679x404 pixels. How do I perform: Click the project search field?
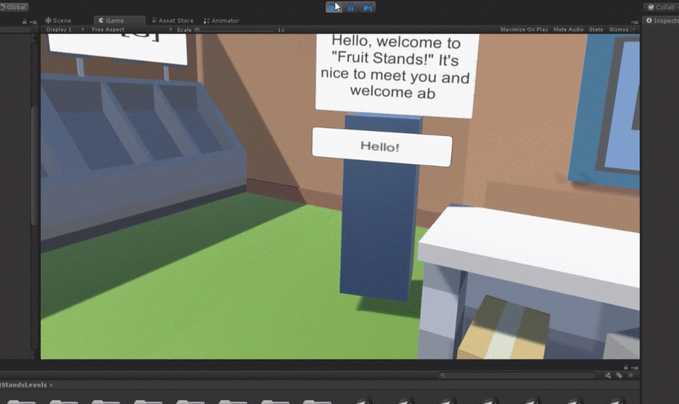pos(519,376)
